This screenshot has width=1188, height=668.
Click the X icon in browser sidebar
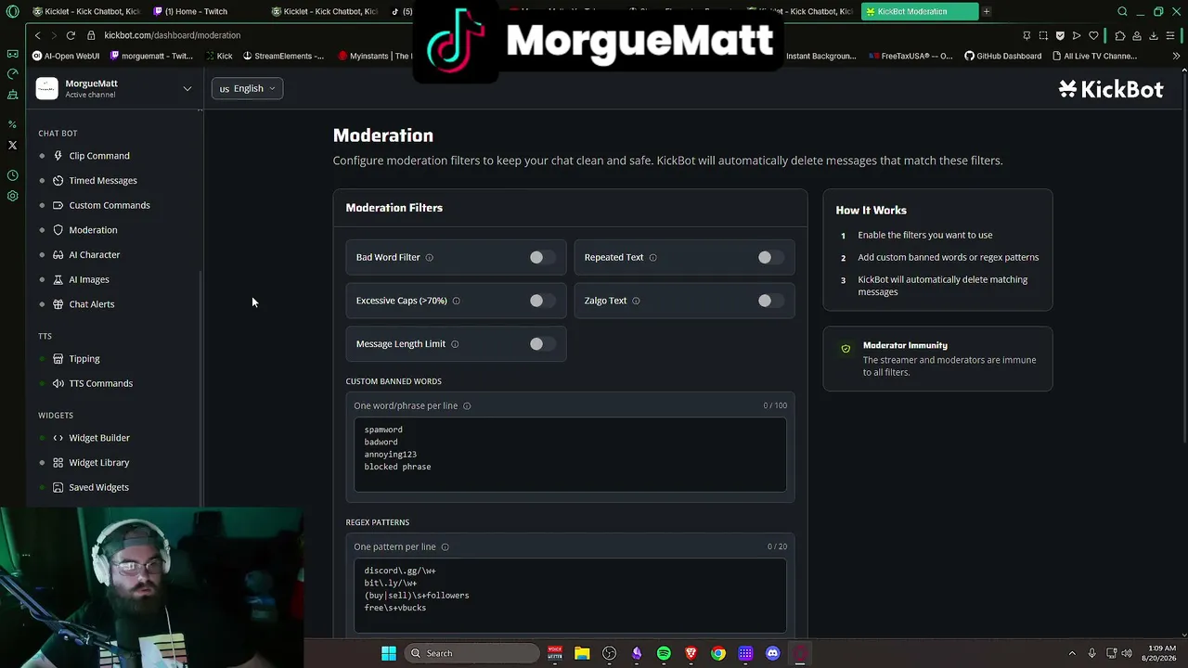pos(12,145)
